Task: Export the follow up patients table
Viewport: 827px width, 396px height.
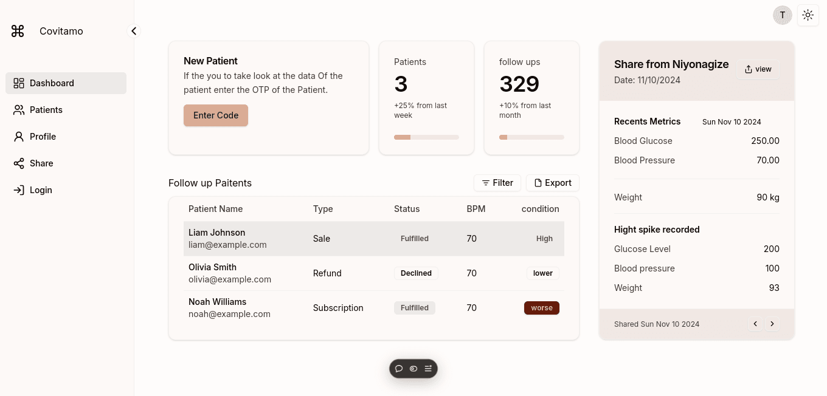Action: (553, 183)
